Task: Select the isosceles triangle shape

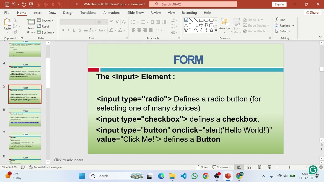Action: 186,25
